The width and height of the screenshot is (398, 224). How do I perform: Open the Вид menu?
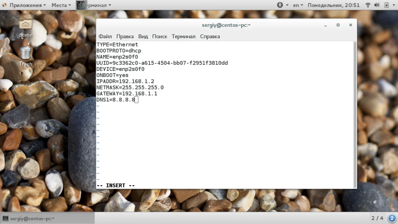click(143, 37)
